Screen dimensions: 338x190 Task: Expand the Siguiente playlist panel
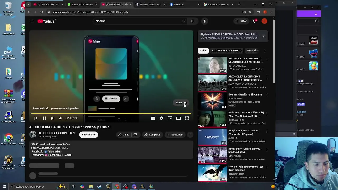(x=263, y=36)
